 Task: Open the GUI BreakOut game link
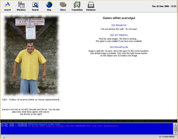(x=119, y=25)
